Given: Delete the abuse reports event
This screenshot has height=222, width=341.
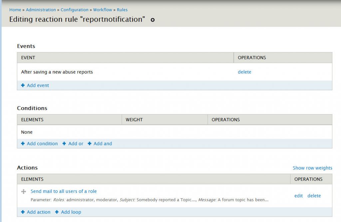Looking at the screenshot, I should 244,72.
